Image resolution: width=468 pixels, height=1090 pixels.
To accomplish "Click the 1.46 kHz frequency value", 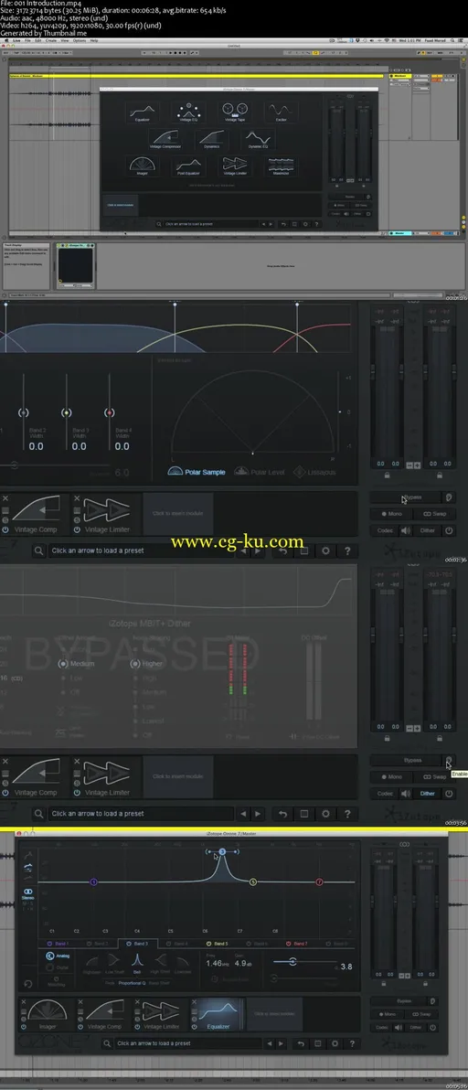I will pyautogui.click(x=218, y=964).
